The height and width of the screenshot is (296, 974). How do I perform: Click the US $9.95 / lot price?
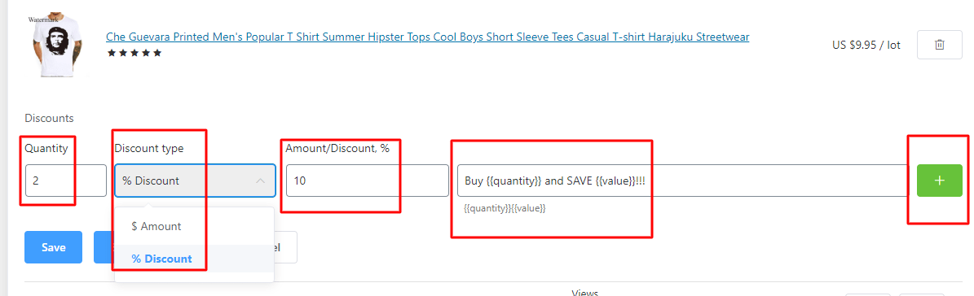pyautogui.click(x=866, y=46)
